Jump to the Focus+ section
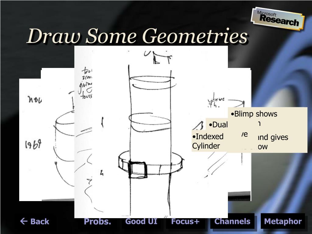This screenshot has height=234, width=312. 185,221
